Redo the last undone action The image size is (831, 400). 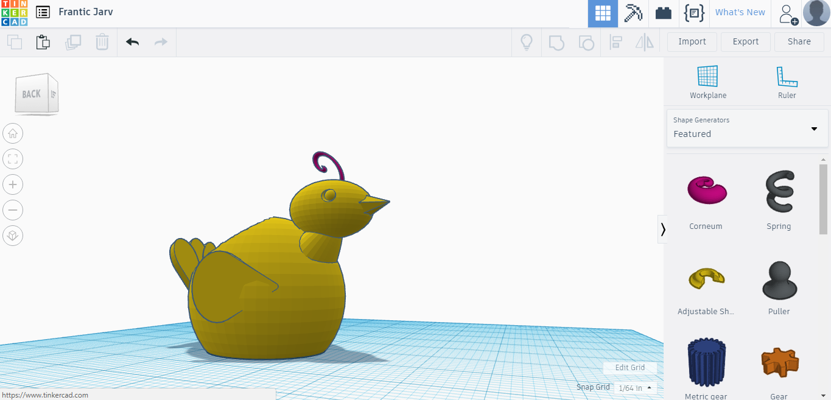click(x=161, y=42)
